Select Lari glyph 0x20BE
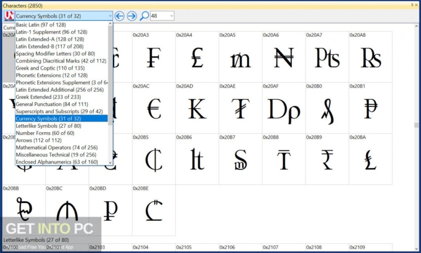421x253 pixels. [x=154, y=210]
